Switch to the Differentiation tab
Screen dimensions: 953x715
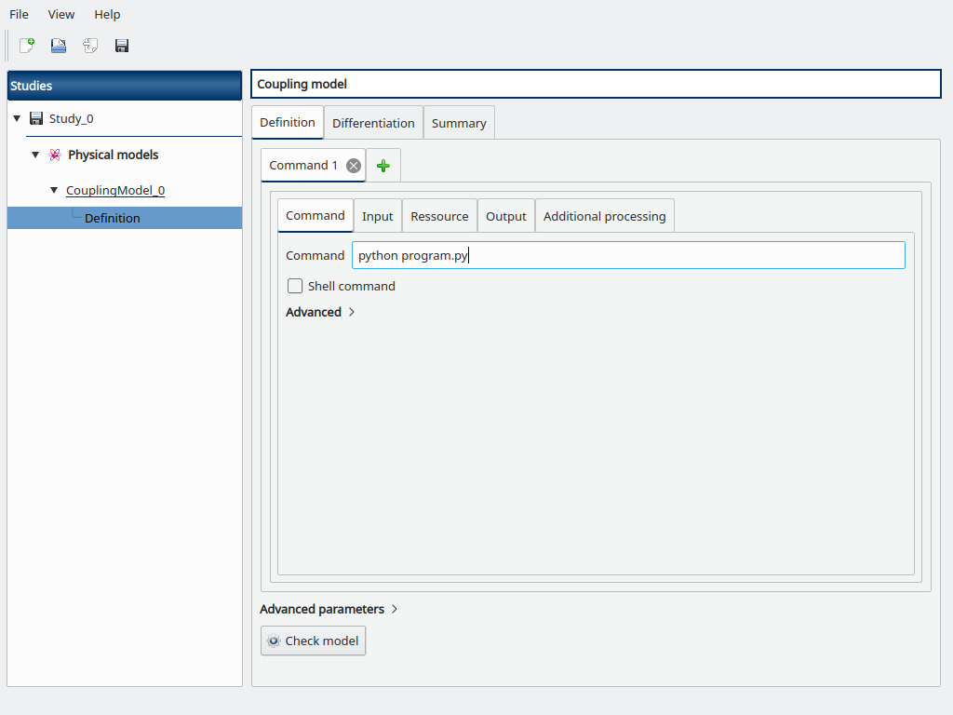373,123
